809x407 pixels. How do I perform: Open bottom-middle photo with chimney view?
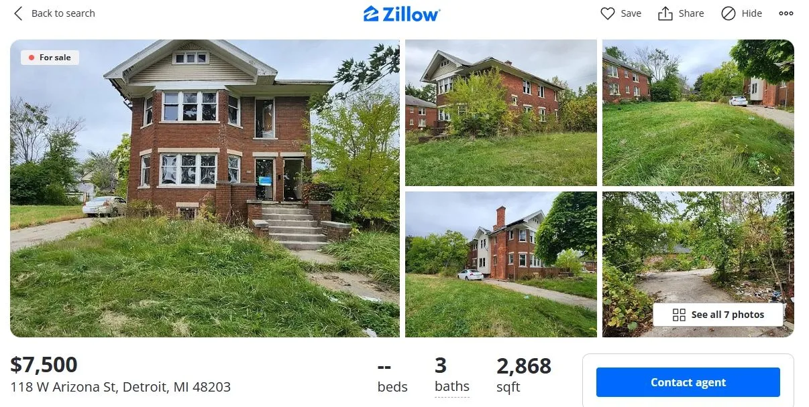click(x=501, y=264)
